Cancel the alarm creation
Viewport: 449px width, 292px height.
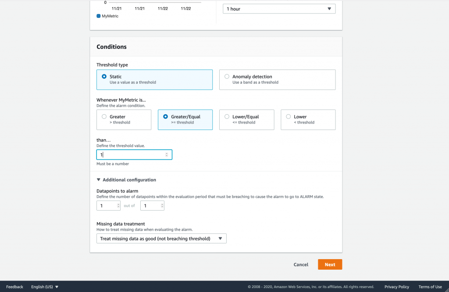click(x=301, y=264)
